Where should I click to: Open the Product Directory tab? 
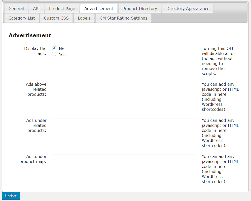tap(140, 9)
